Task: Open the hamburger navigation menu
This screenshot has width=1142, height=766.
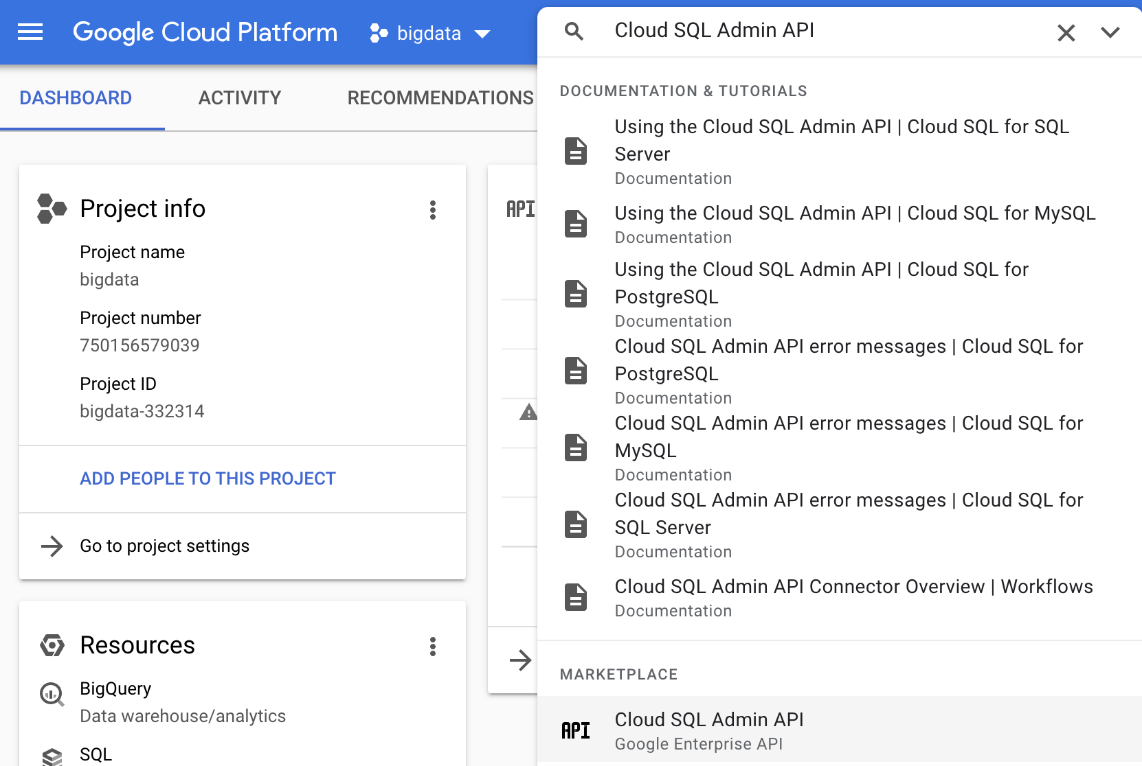Action: (x=30, y=32)
